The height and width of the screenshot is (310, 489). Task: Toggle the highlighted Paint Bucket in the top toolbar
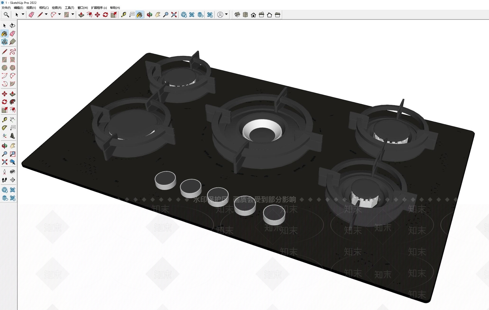pyautogui.click(x=140, y=15)
